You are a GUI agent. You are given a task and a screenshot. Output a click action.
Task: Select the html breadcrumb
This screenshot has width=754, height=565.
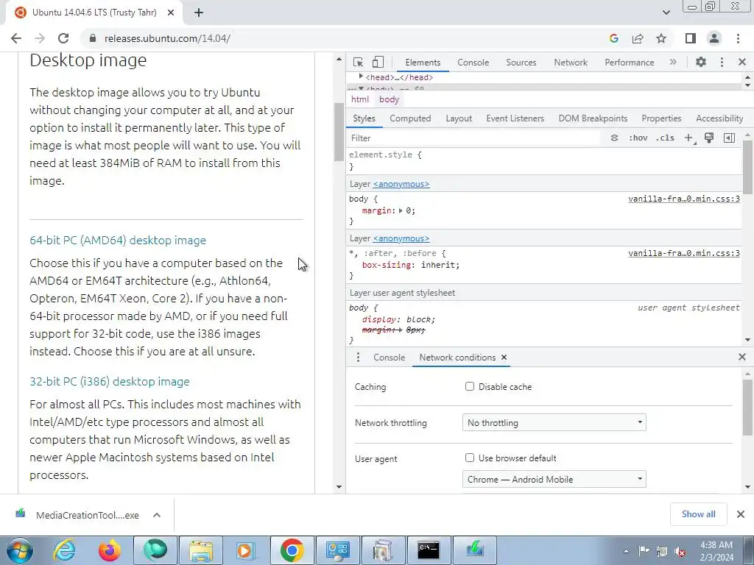(359, 99)
